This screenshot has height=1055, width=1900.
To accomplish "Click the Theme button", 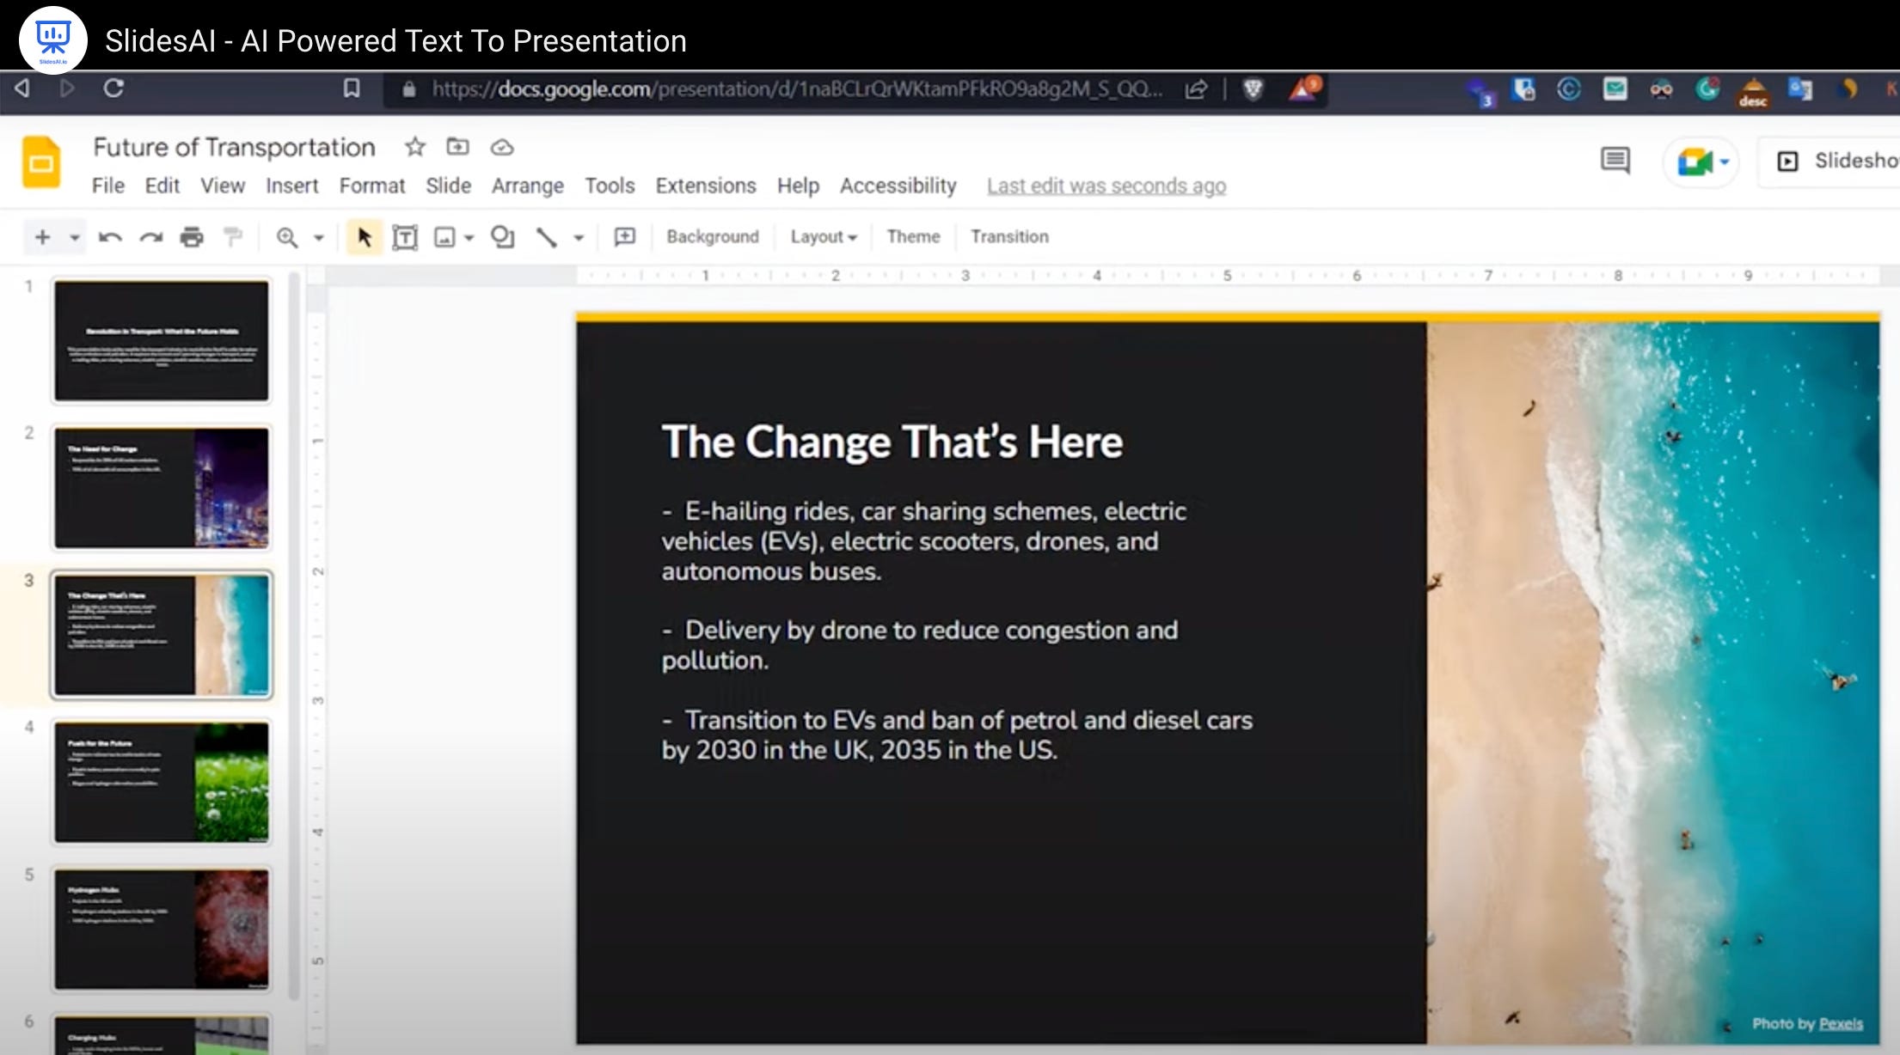I will point(913,236).
